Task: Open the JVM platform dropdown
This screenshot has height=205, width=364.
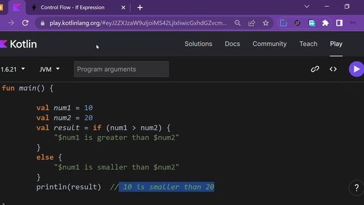Action: coord(49,69)
